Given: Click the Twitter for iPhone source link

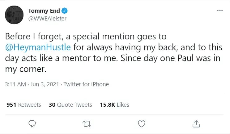Looking at the screenshot, I should (86, 84).
